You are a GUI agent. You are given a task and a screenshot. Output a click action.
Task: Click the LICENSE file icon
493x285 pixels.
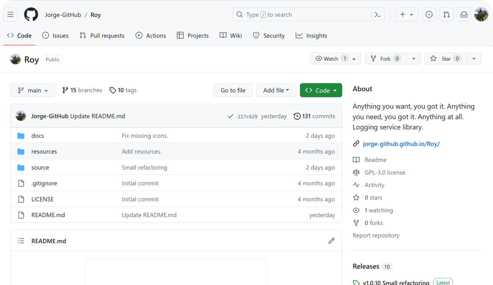point(21,199)
